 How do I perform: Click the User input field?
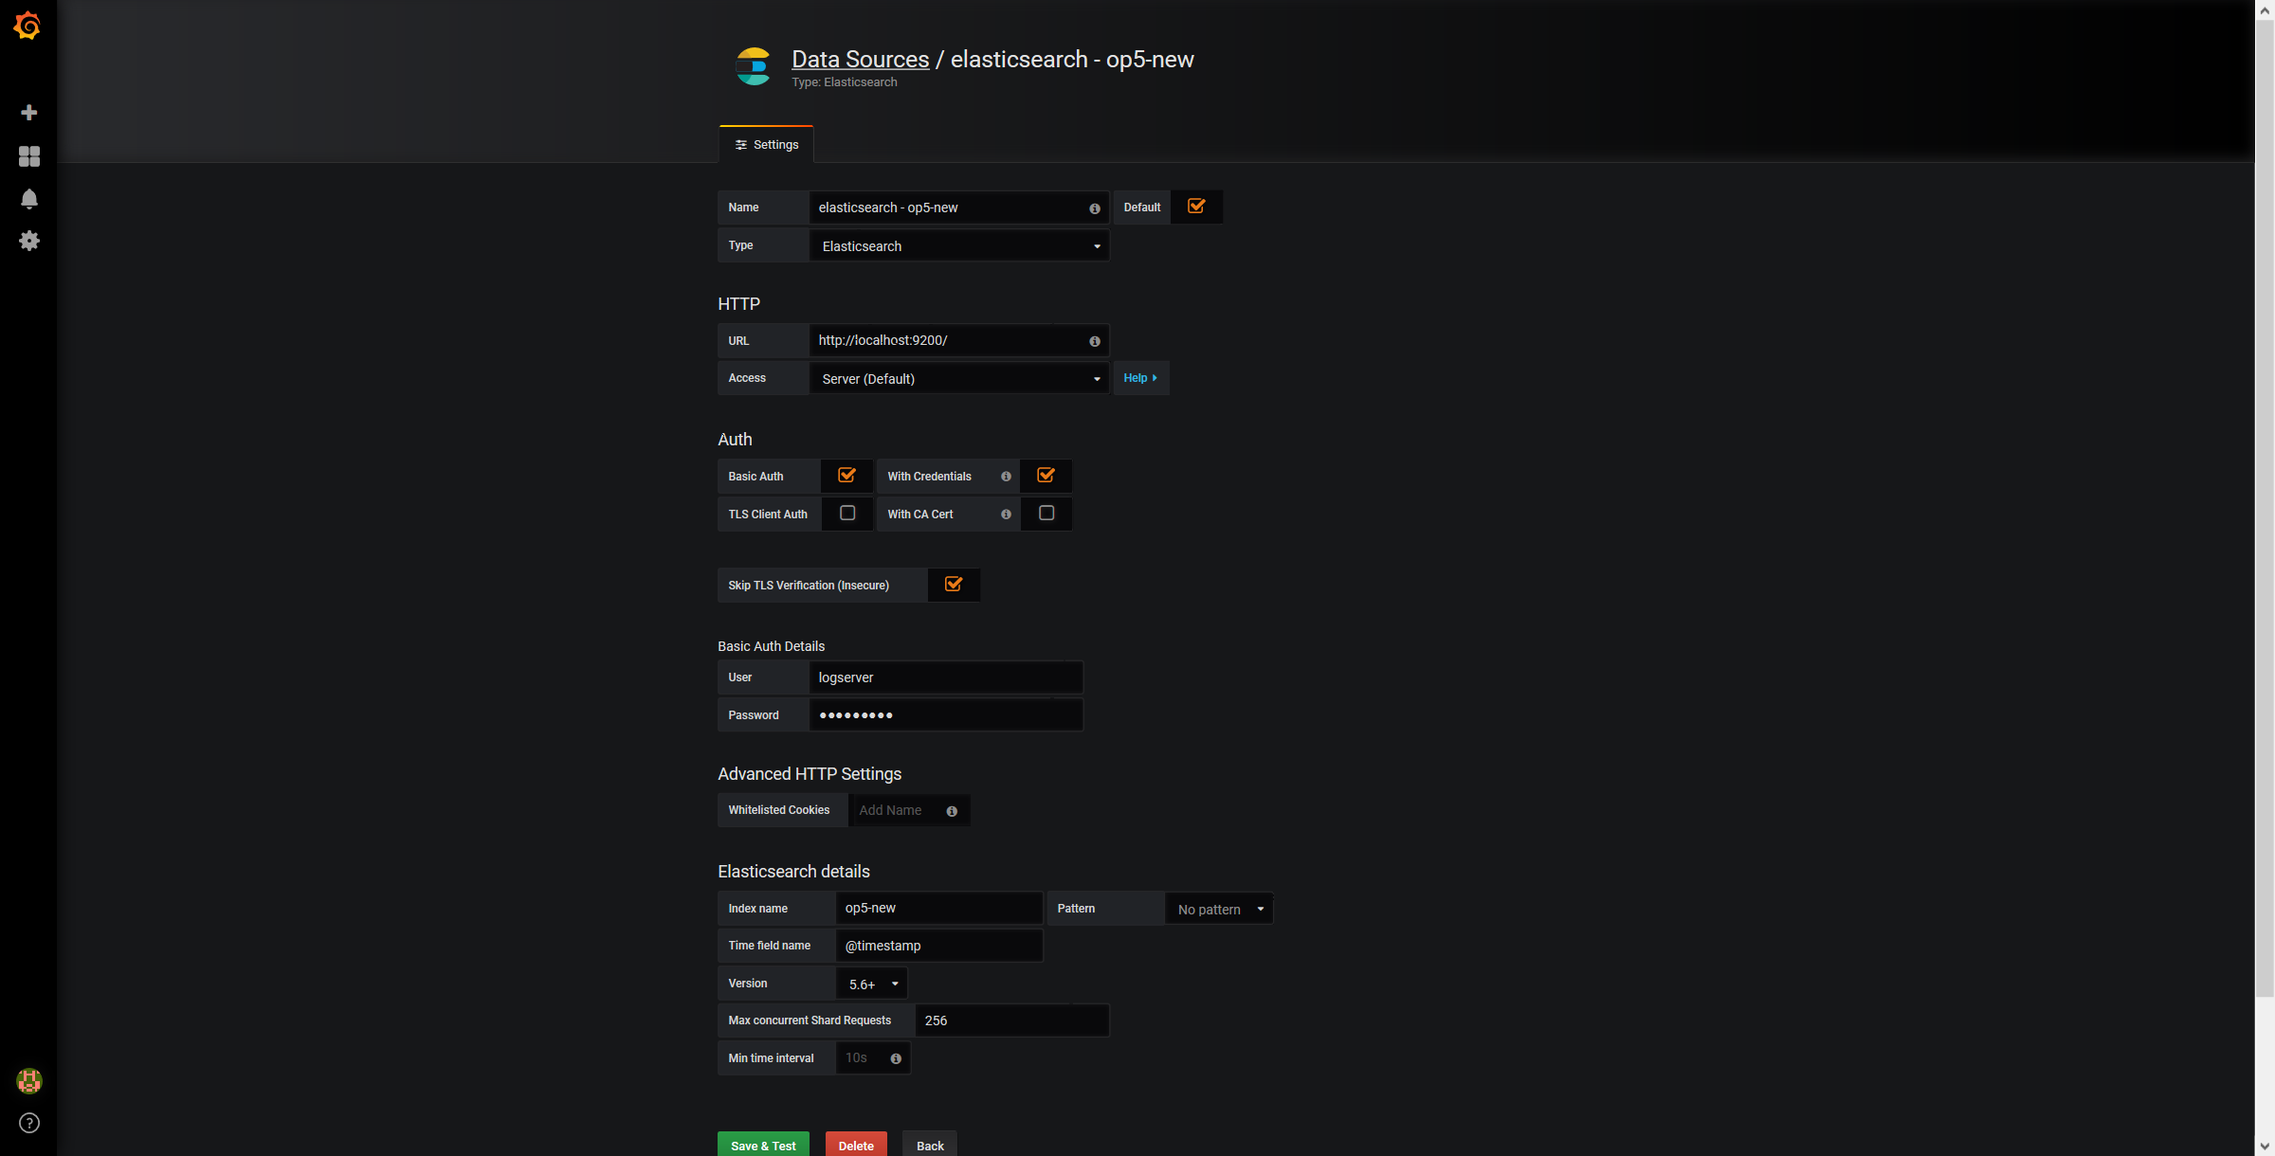pos(946,677)
